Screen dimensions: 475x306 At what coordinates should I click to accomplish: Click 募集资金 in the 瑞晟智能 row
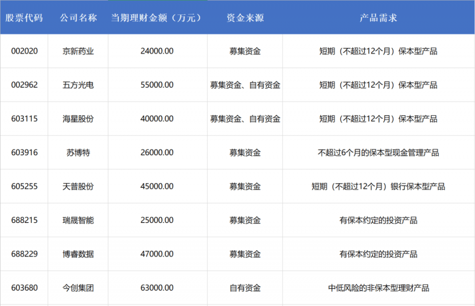[x=245, y=220]
